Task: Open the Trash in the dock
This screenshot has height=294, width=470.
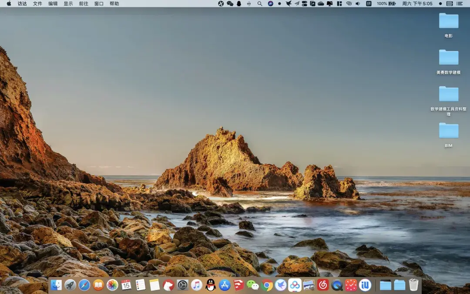Action: pyautogui.click(x=413, y=285)
